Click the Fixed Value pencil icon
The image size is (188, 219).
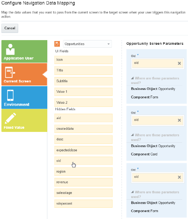[10, 118]
